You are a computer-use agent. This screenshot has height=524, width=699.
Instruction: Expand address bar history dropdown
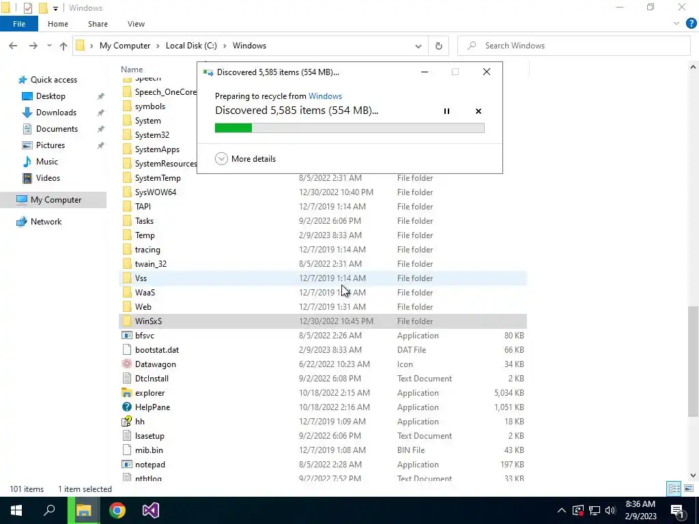pyautogui.click(x=418, y=46)
